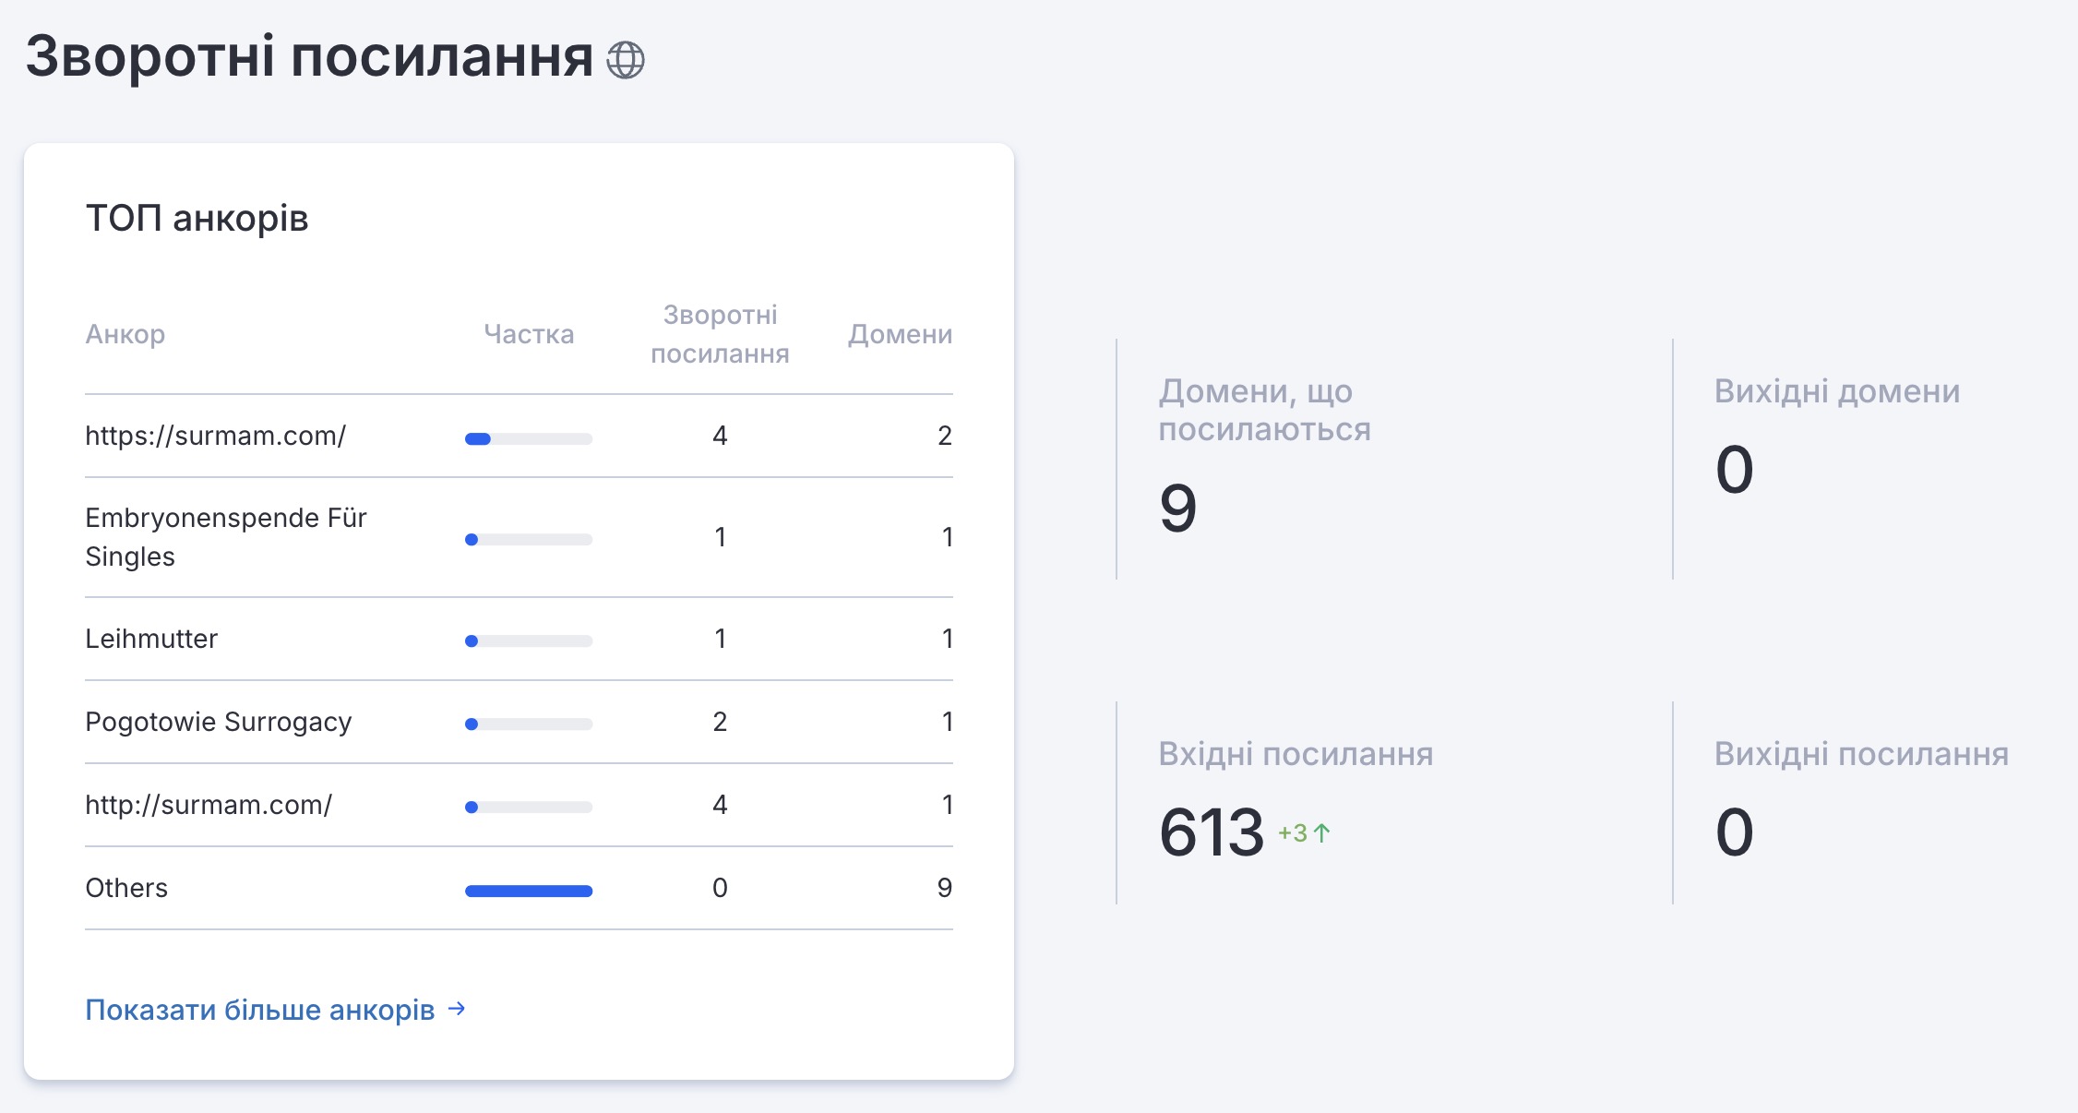This screenshot has height=1113, width=2078.
Task: Click the https://surmam.com/ share bar
Action: click(528, 439)
